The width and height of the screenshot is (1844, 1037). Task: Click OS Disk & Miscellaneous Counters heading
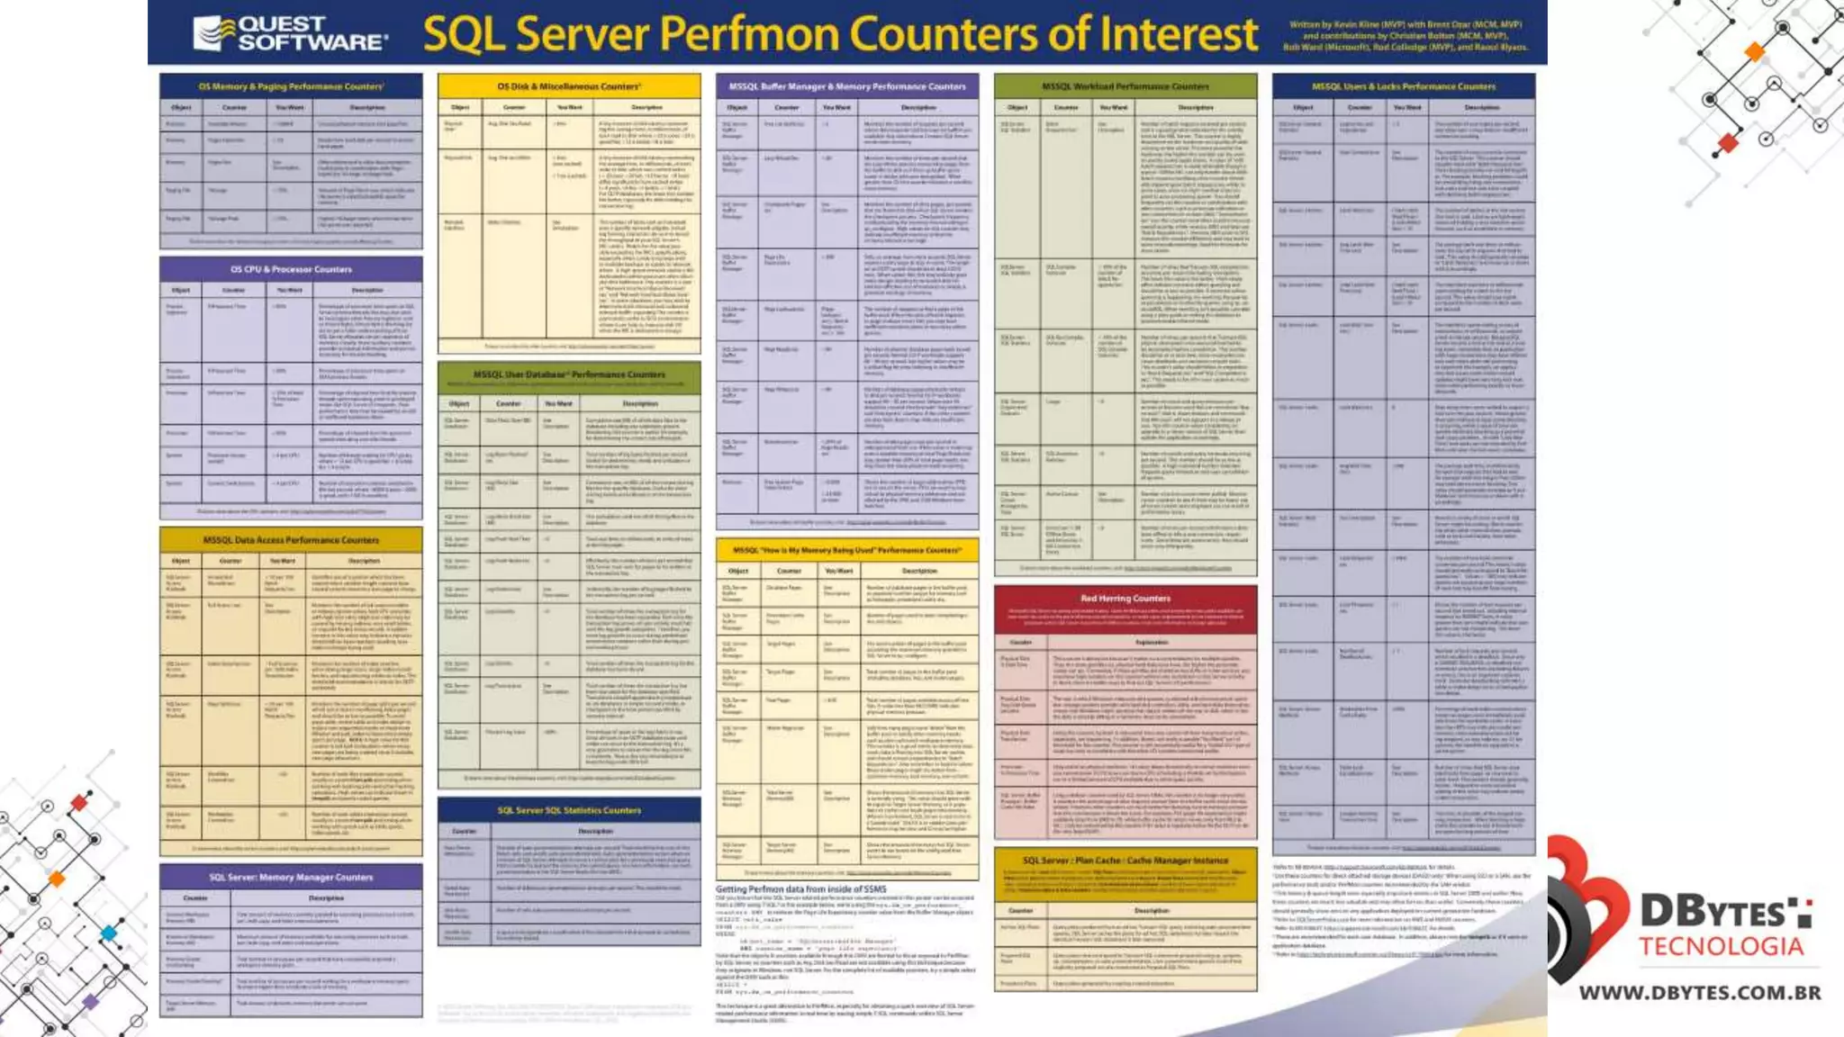click(x=569, y=86)
